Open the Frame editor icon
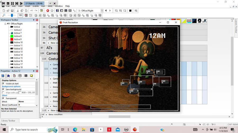Viewport: 238px width, 133px height. pos(62,11)
